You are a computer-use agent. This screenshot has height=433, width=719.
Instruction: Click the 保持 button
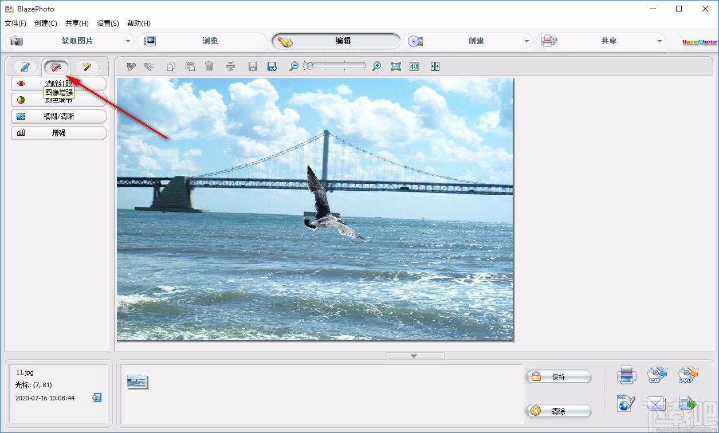pos(558,377)
